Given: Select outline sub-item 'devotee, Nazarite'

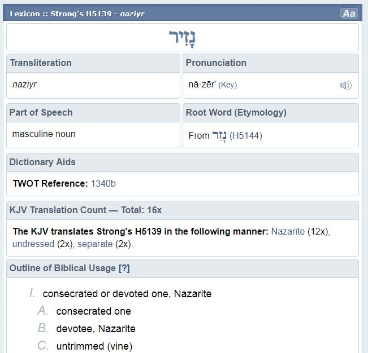Looking at the screenshot, I should (96, 329).
